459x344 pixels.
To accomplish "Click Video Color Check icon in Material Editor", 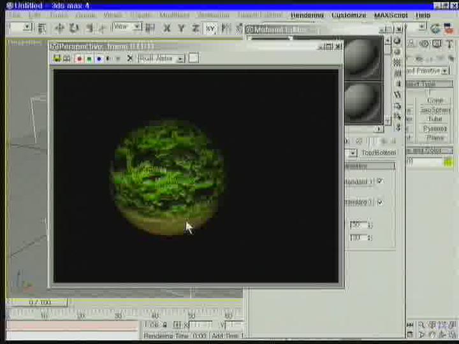I will pos(397,84).
